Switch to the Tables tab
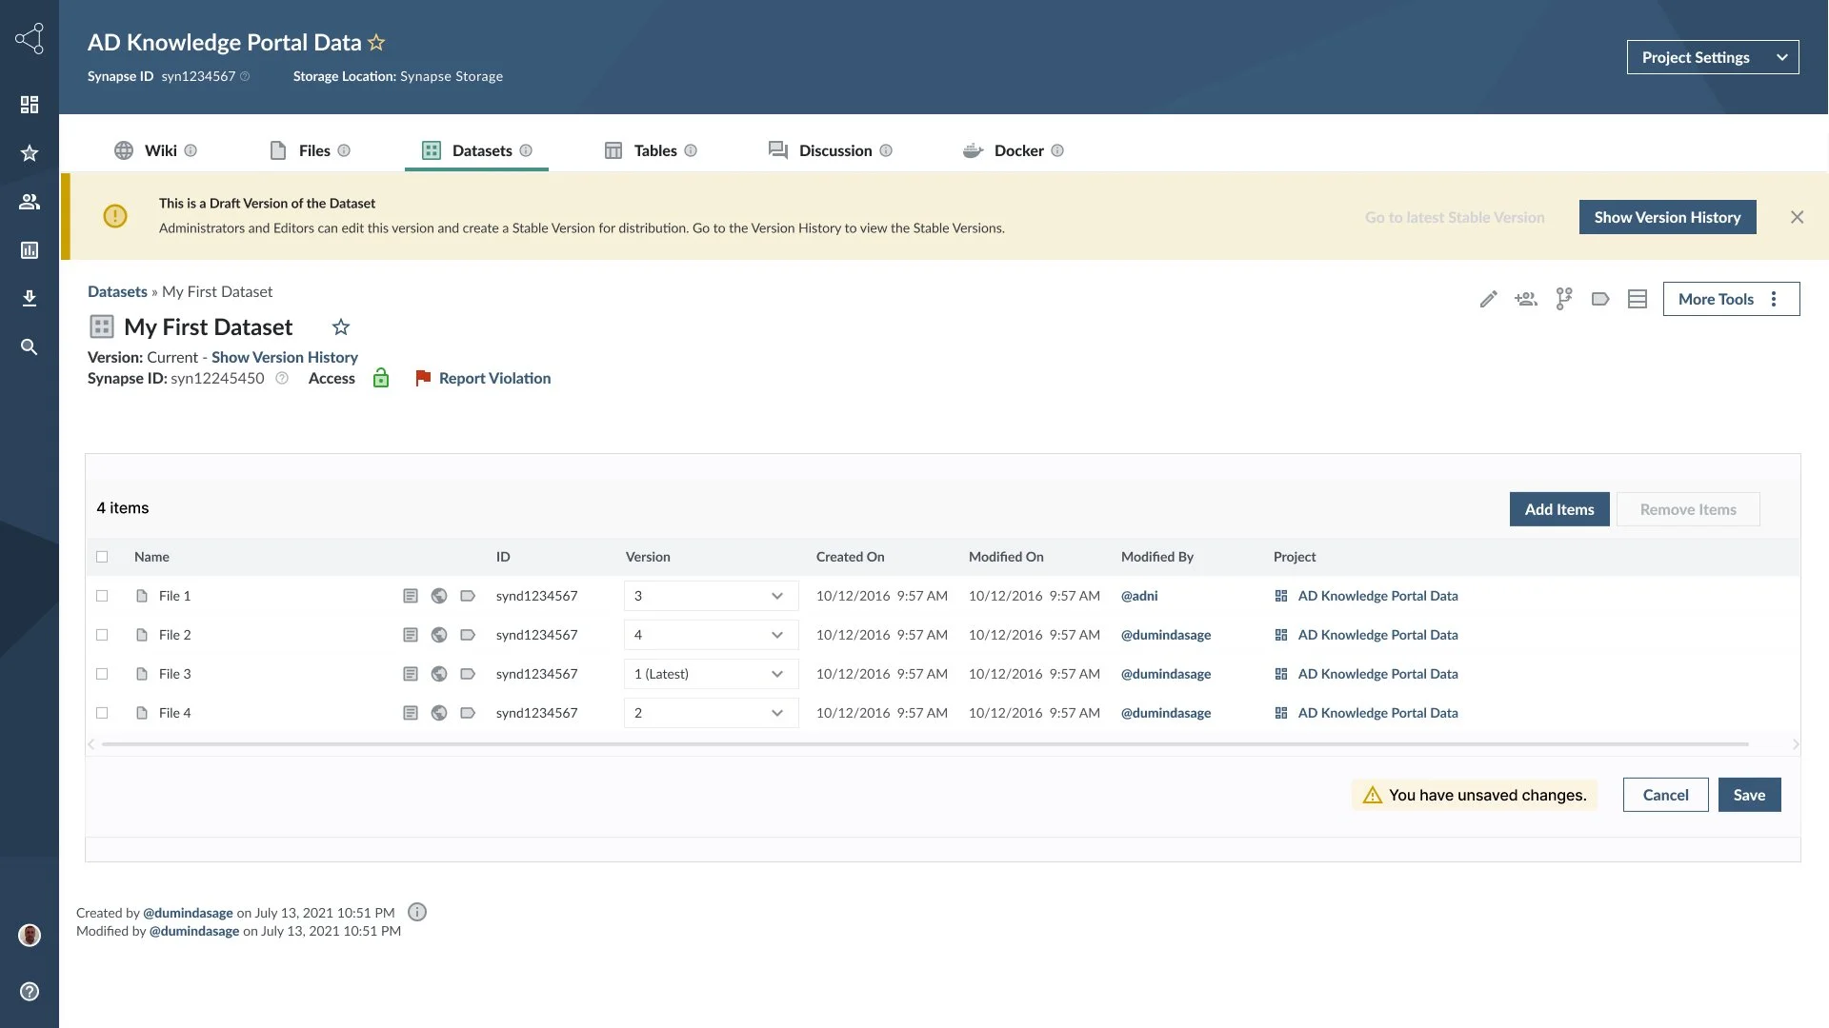The width and height of the screenshot is (1829, 1028). [x=654, y=150]
